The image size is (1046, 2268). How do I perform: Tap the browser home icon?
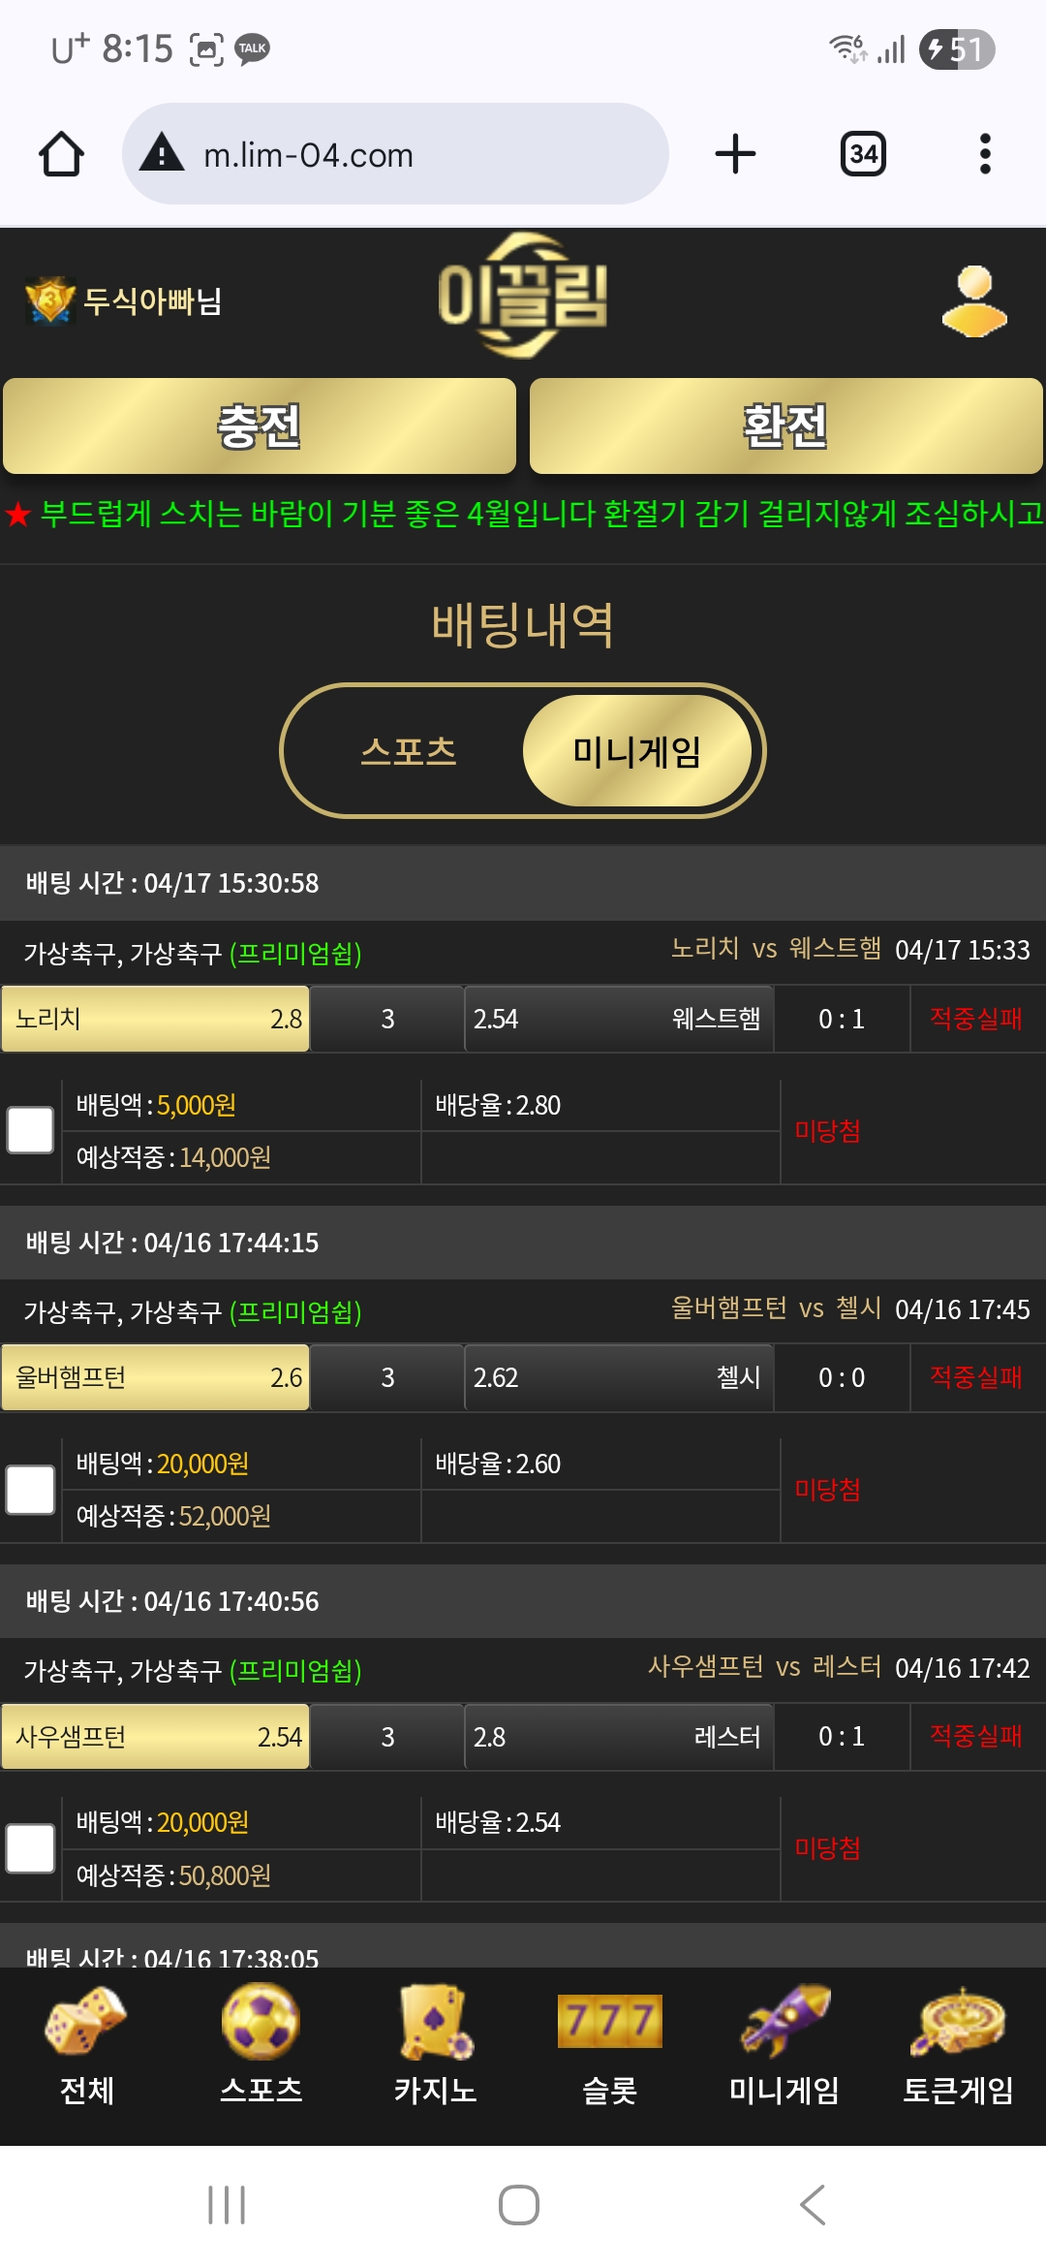point(61,154)
